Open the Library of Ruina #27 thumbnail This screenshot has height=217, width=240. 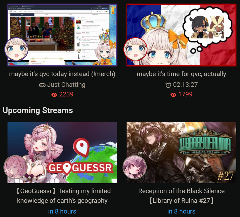pyautogui.click(x=181, y=152)
